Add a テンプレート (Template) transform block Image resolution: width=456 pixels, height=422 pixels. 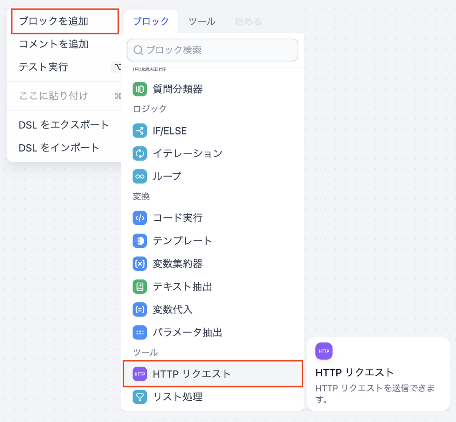point(182,241)
